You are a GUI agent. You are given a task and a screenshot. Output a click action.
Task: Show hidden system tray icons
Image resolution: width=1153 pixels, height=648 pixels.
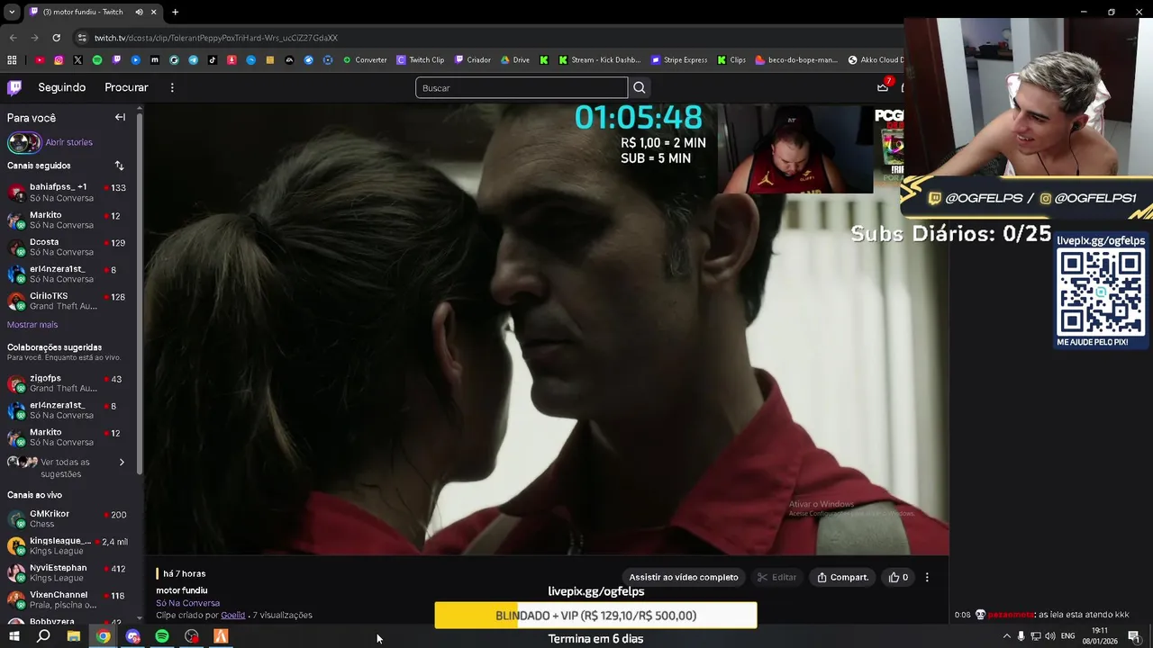point(1006,636)
